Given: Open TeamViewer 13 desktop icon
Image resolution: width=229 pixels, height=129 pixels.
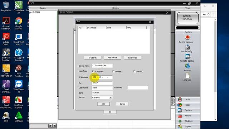Looking at the screenshot, I should [x=19, y=86].
